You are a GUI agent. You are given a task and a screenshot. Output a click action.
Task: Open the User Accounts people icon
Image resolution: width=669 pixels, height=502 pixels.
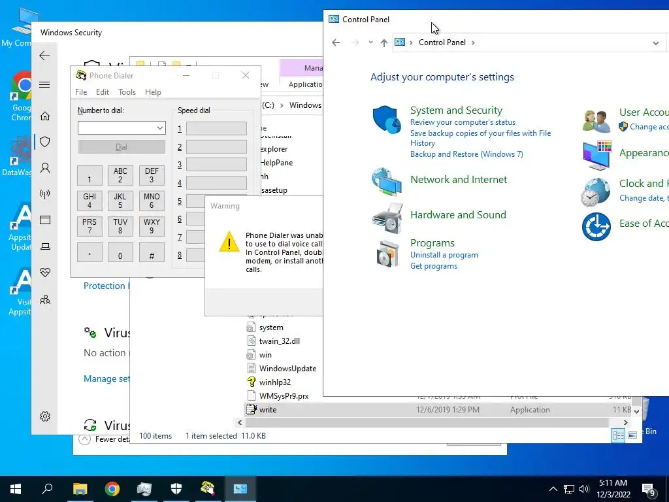click(x=596, y=121)
